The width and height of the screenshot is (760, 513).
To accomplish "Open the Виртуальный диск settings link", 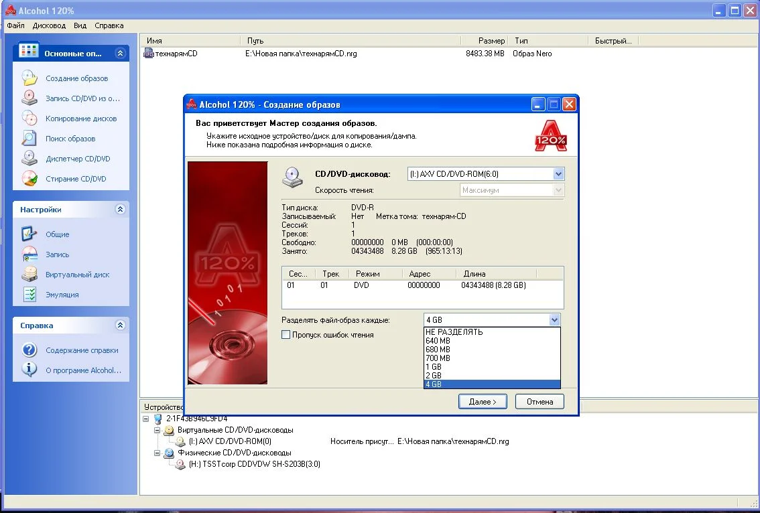I will 78,275.
